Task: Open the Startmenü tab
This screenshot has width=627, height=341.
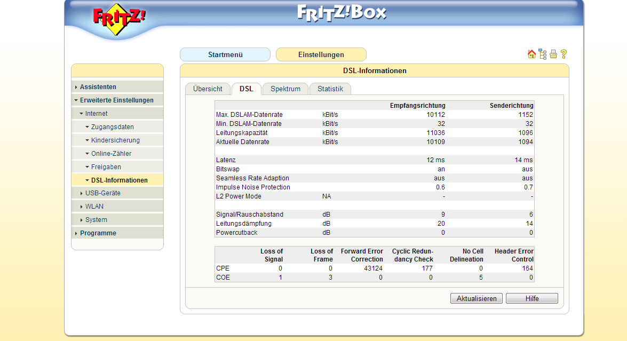Action: (x=225, y=55)
